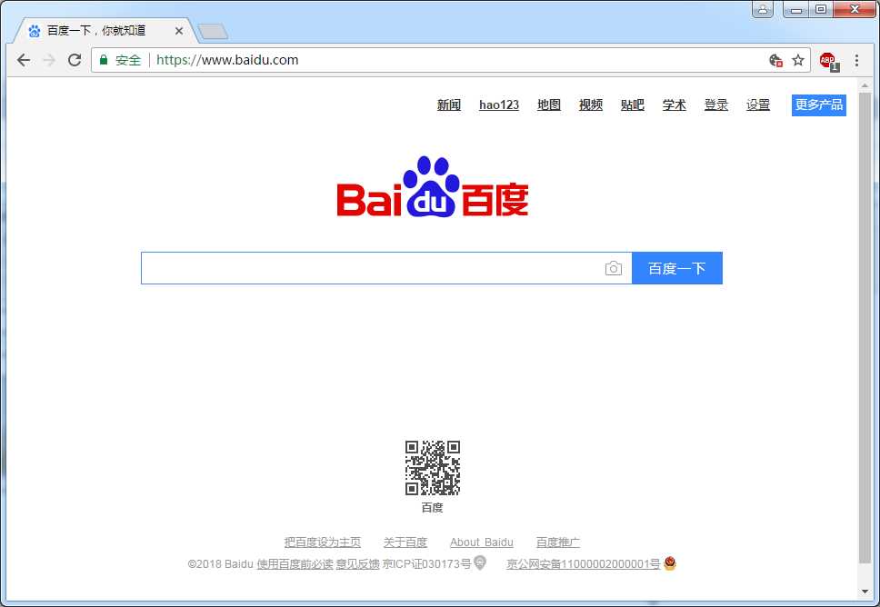Open a new tab
The image size is (880, 607).
(213, 32)
